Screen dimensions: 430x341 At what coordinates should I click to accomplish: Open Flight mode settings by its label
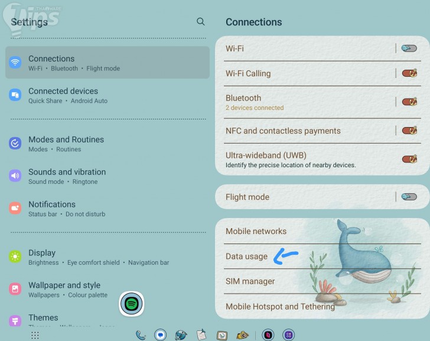[247, 197]
